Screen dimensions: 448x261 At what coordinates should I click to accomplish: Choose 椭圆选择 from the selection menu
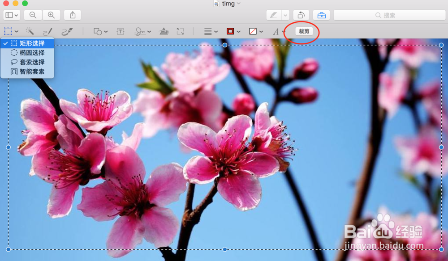(27, 53)
